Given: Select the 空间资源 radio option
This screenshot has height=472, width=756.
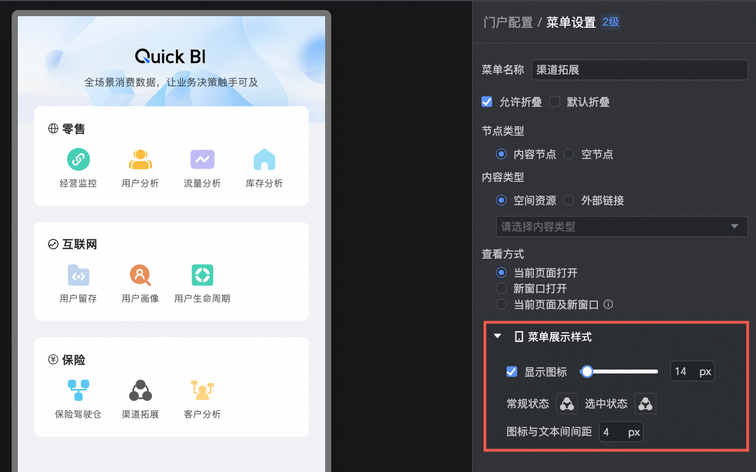Looking at the screenshot, I should click(502, 200).
